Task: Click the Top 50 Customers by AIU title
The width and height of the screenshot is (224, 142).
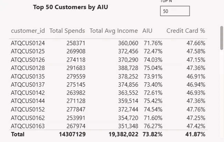Action: [71, 7]
